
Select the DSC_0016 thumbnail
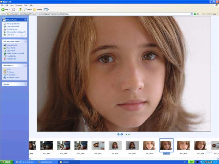200,145
